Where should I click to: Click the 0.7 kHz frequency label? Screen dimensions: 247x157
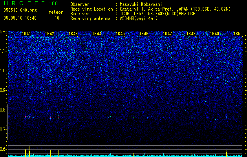4,130
